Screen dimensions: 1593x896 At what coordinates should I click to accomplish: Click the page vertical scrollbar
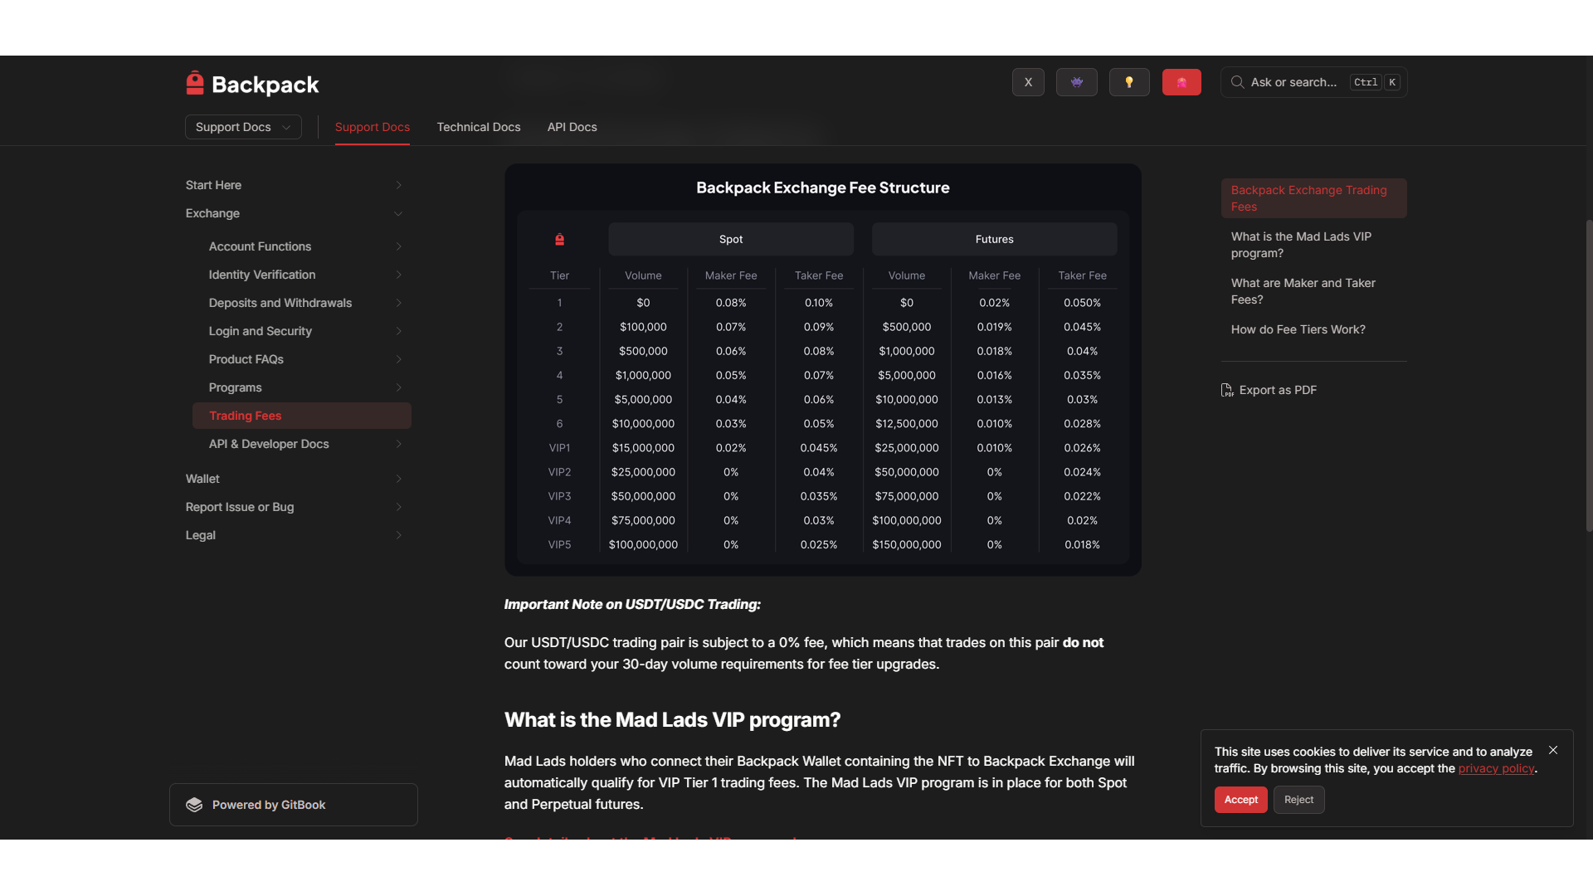(1589, 375)
